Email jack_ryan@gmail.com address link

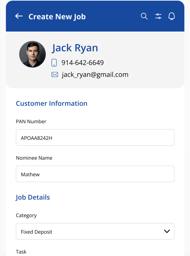[95, 74]
